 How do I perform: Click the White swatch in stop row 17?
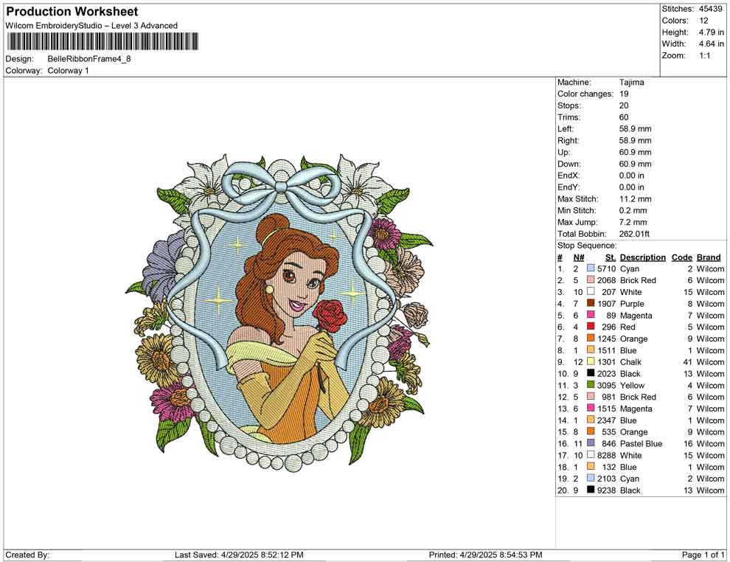point(591,454)
